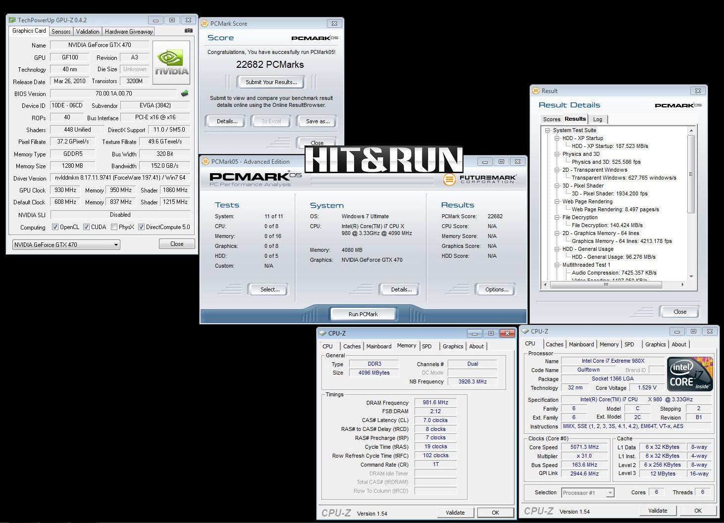Click the Select tests button

click(x=269, y=289)
